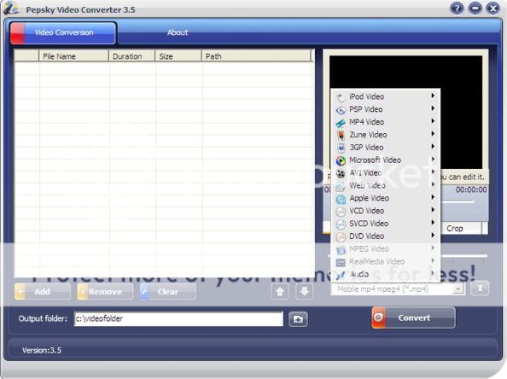The width and height of the screenshot is (507, 379).
Task: Expand the SVCD Video submenu arrow
Action: tap(433, 223)
